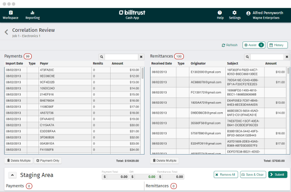Select payment row with payor E3DDBFAA
This screenshot has width=291, height=192.
(x=73, y=131)
